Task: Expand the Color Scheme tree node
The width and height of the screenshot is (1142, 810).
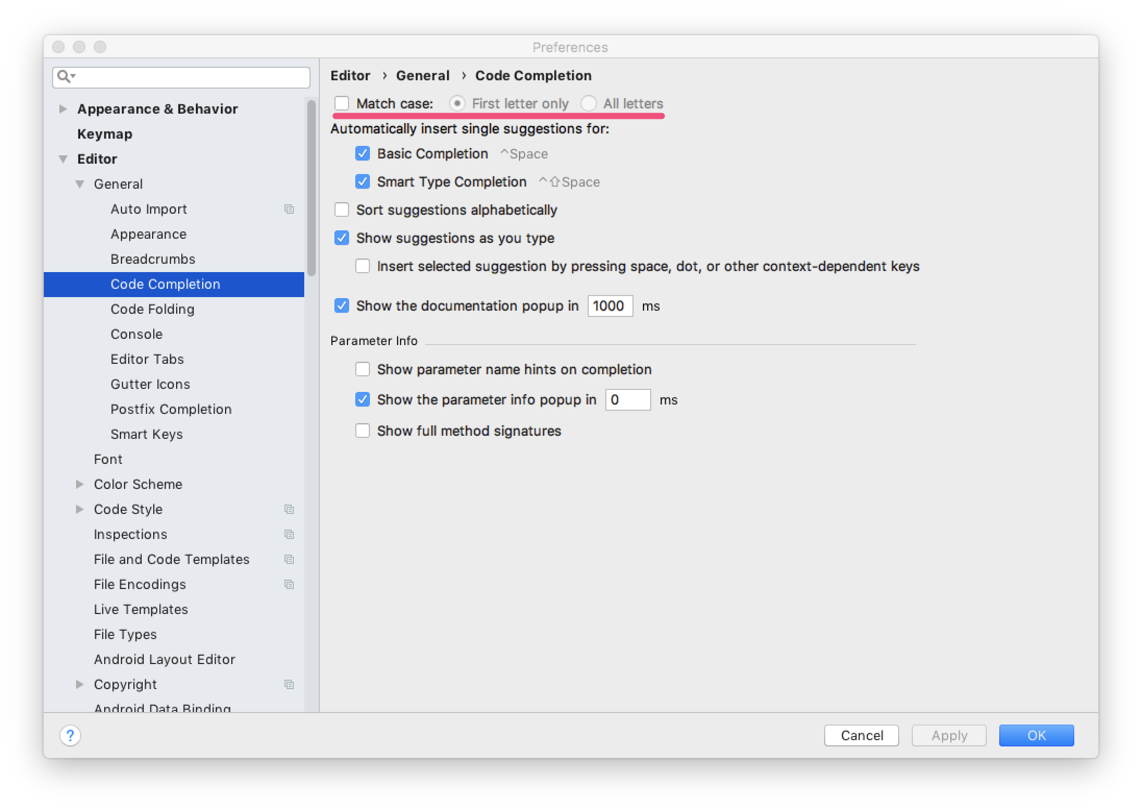Action: pyautogui.click(x=80, y=484)
